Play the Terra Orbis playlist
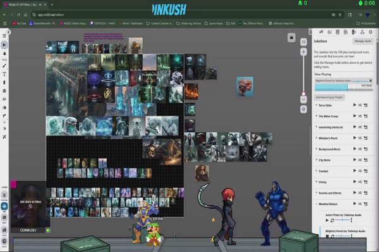The image size is (379, 252). tap(354, 105)
